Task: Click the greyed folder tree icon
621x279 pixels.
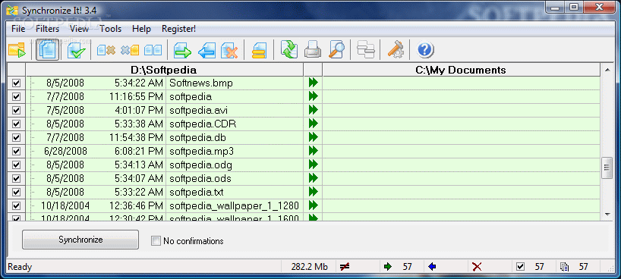Action: 366,50
